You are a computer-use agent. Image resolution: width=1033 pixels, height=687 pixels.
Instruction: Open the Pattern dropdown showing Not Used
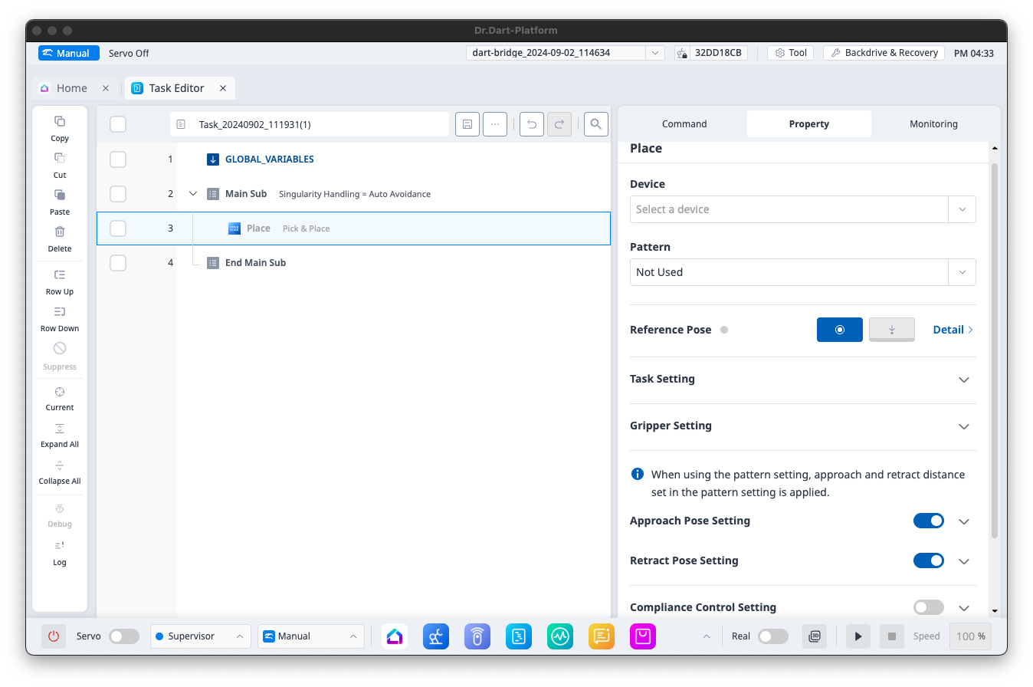[802, 272]
